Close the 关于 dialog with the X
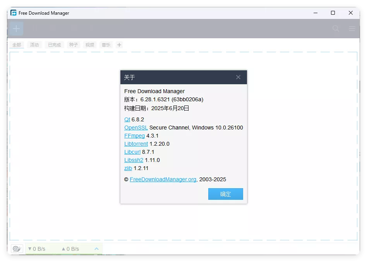Screen dimensions: 367x262 [238, 77]
